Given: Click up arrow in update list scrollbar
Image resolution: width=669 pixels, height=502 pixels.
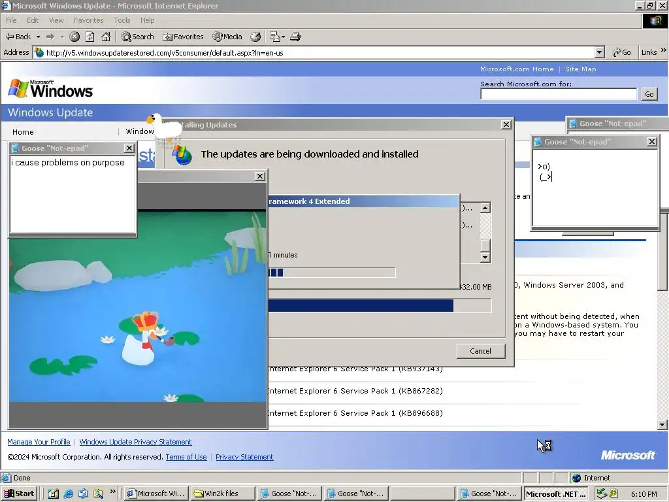Looking at the screenshot, I should click(485, 208).
